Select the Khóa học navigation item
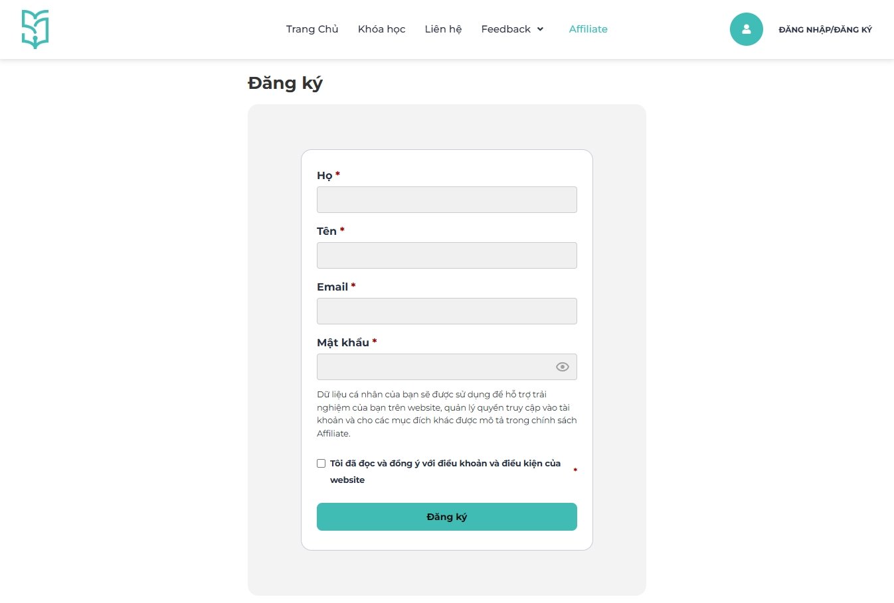 381,29
